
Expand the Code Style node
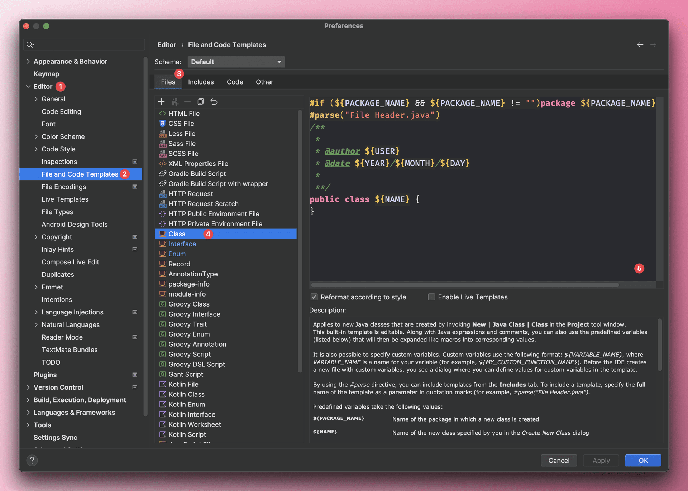pos(36,149)
